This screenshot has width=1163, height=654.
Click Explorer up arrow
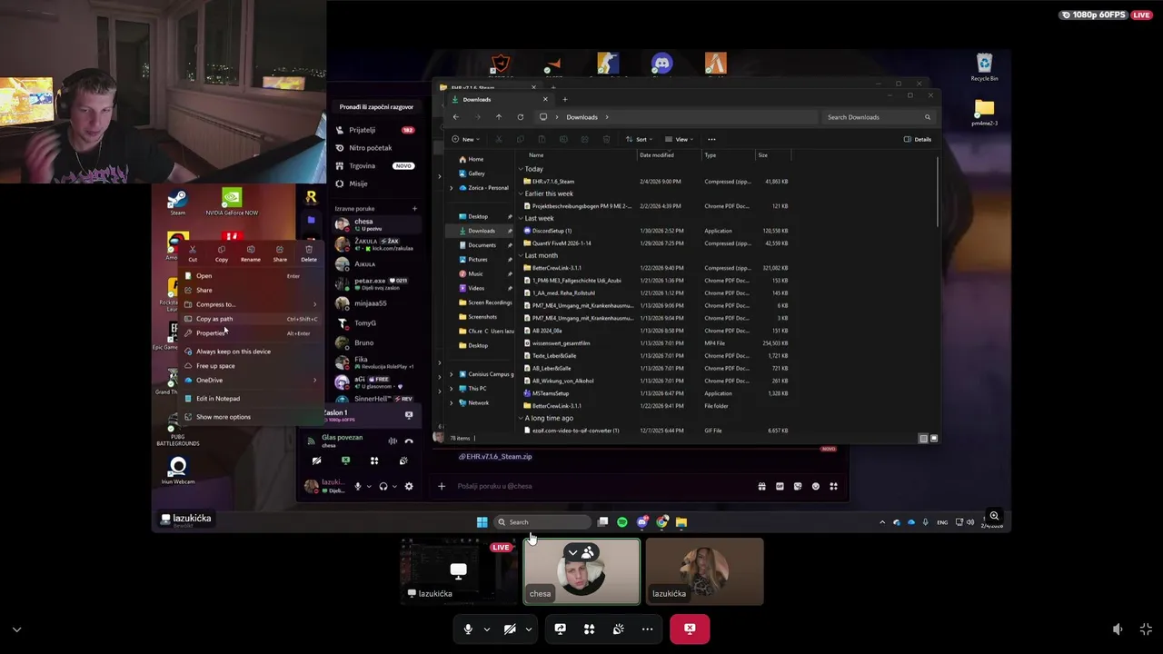[x=499, y=117]
